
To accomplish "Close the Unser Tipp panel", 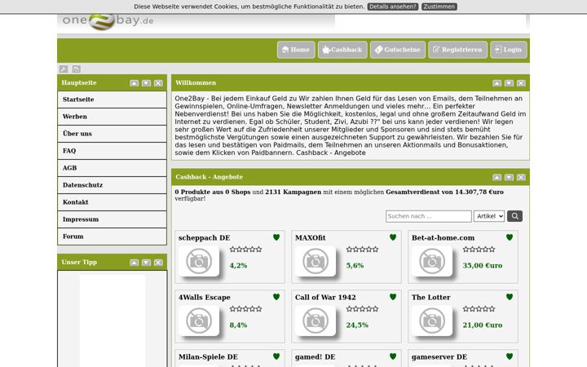I will pos(158,263).
